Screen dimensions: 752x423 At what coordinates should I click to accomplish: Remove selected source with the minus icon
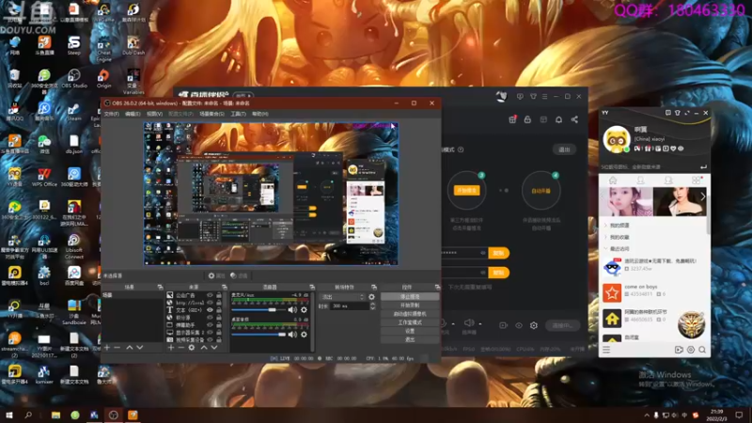tap(180, 347)
